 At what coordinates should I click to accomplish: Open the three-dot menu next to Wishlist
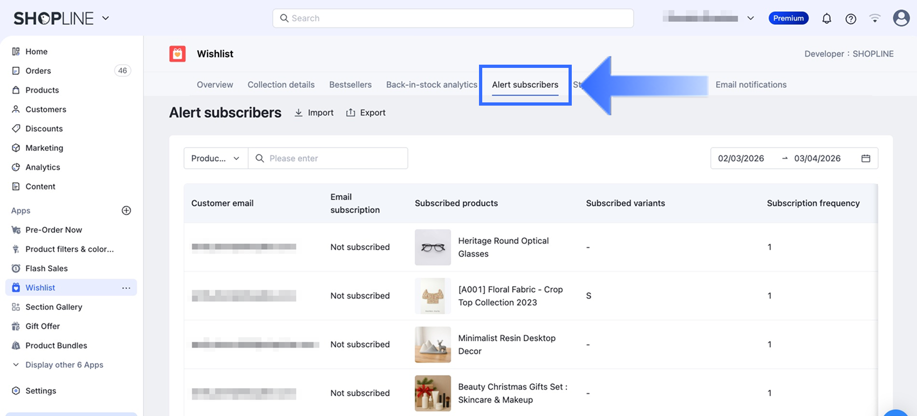[126, 288]
